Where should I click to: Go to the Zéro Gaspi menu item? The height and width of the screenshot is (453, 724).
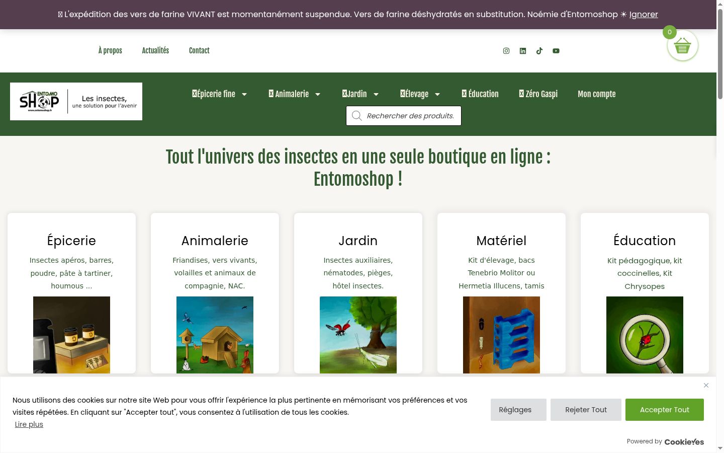pyautogui.click(x=538, y=94)
